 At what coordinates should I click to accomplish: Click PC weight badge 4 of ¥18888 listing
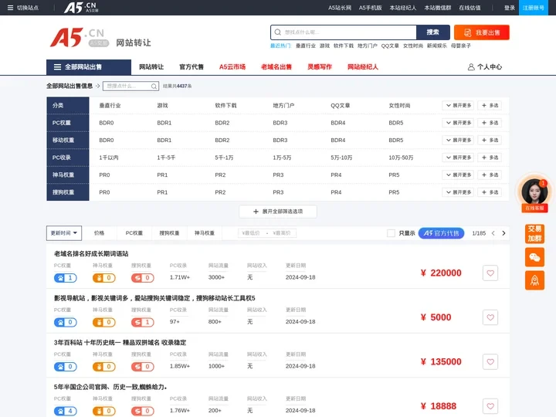65,411
